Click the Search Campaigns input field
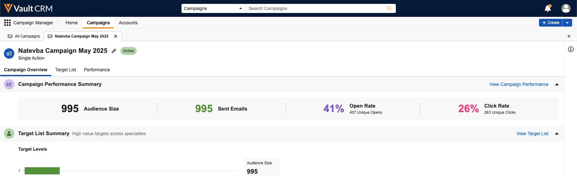 tap(315, 8)
